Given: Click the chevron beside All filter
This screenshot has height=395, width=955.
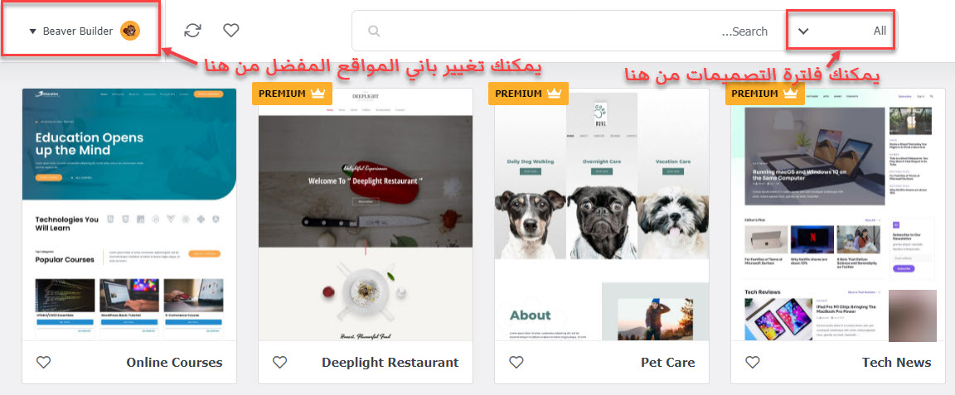Looking at the screenshot, I should [x=803, y=31].
